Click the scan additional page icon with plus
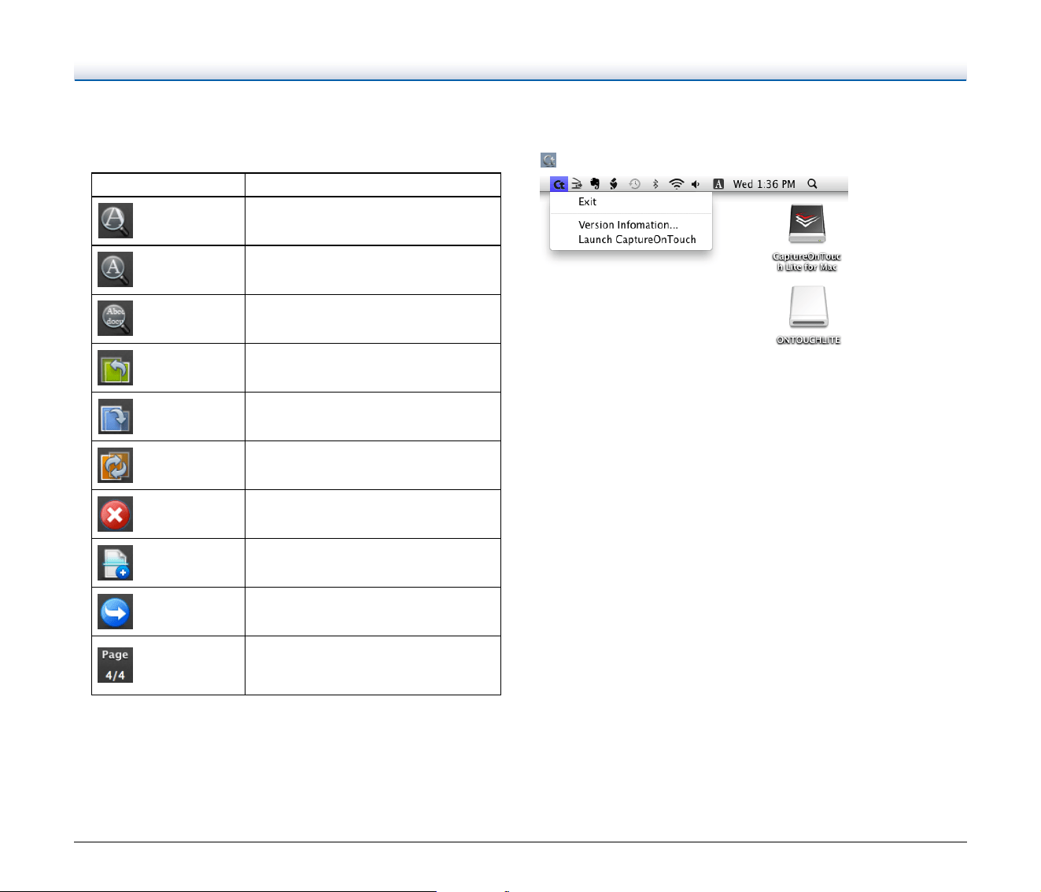The image size is (1041, 892). (x=115, y=562)
